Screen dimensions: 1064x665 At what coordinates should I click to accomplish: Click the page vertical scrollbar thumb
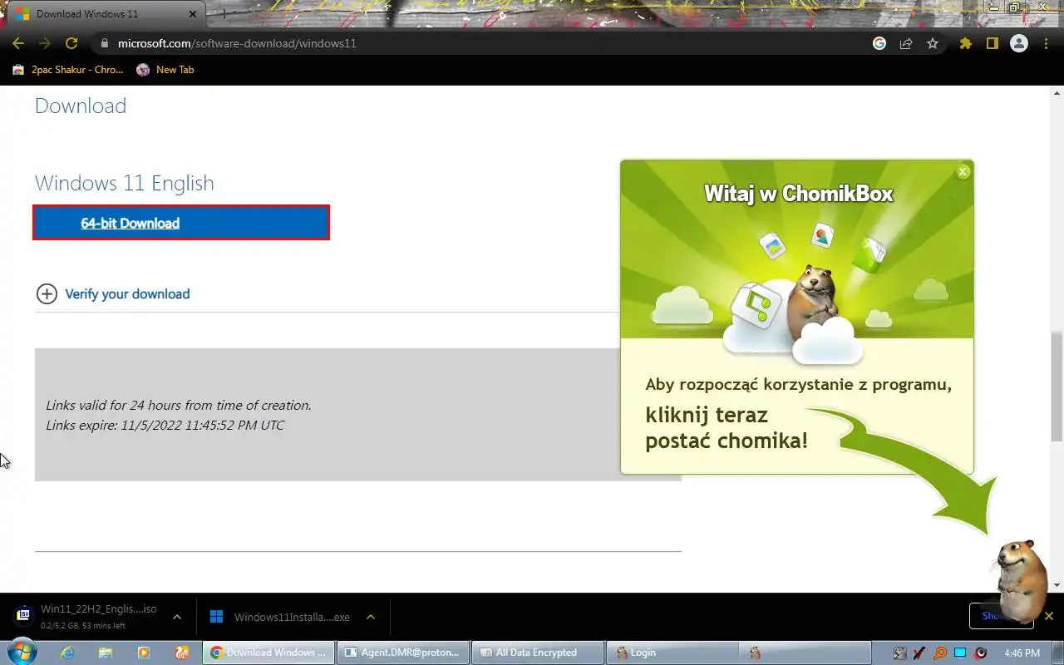(x=1057, y=386)
